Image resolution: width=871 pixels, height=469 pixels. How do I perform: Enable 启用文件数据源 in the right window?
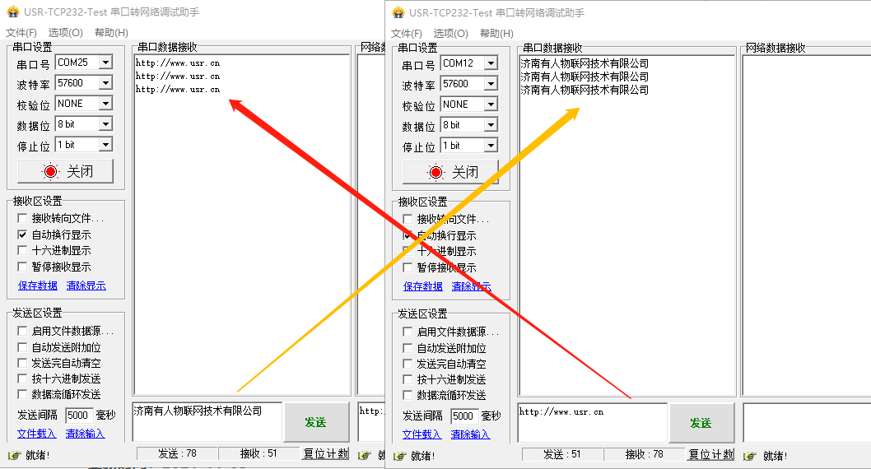coord(408,332)
